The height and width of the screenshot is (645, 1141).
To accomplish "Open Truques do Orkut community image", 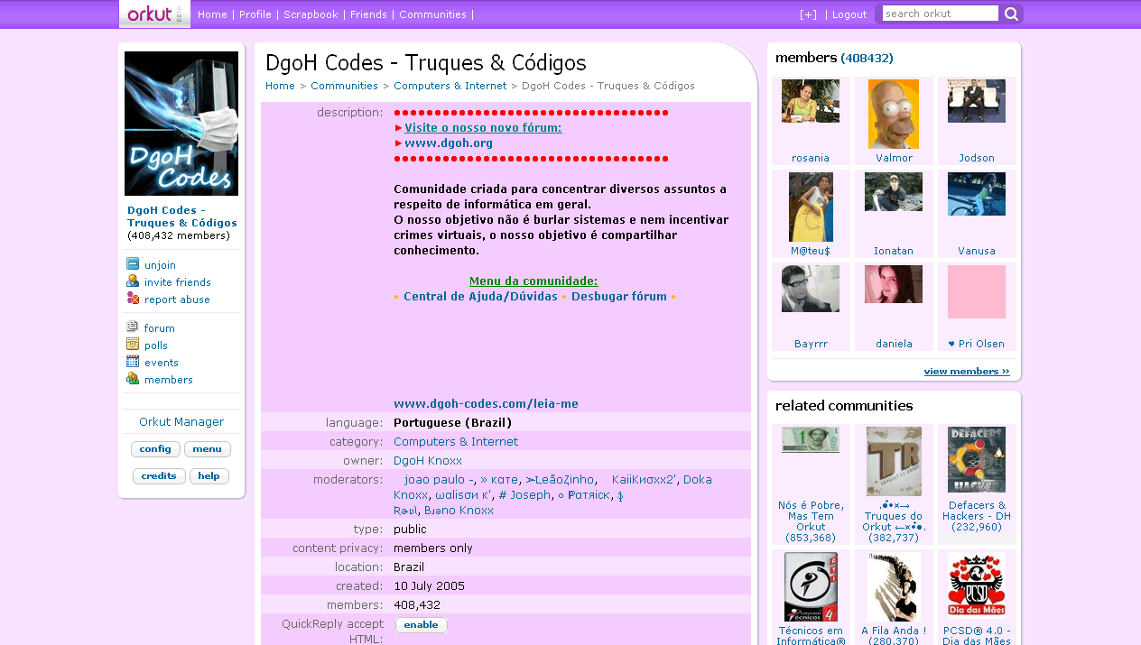I will (894, 462).
